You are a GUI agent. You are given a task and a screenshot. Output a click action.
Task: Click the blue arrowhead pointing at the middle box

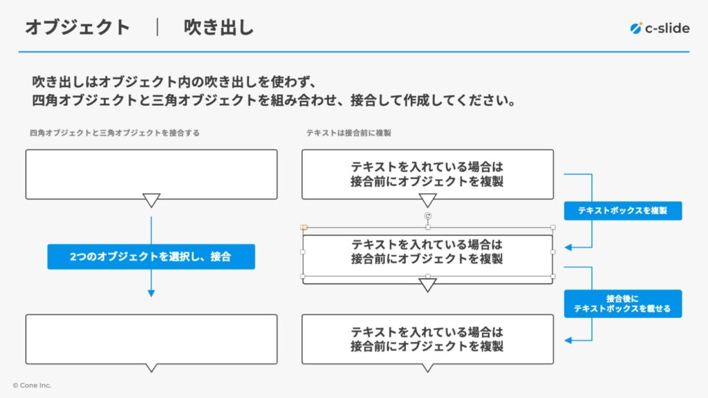tap(568, 247)
